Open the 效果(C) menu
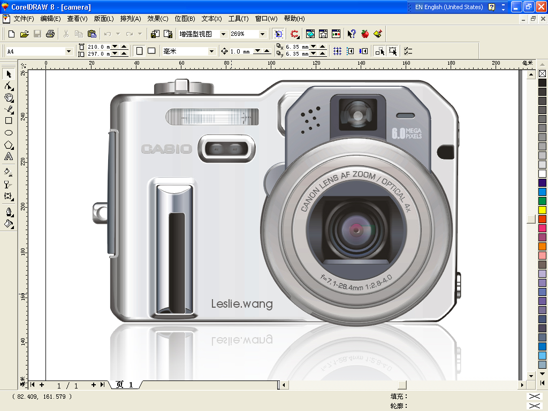 tap(158, 19)
